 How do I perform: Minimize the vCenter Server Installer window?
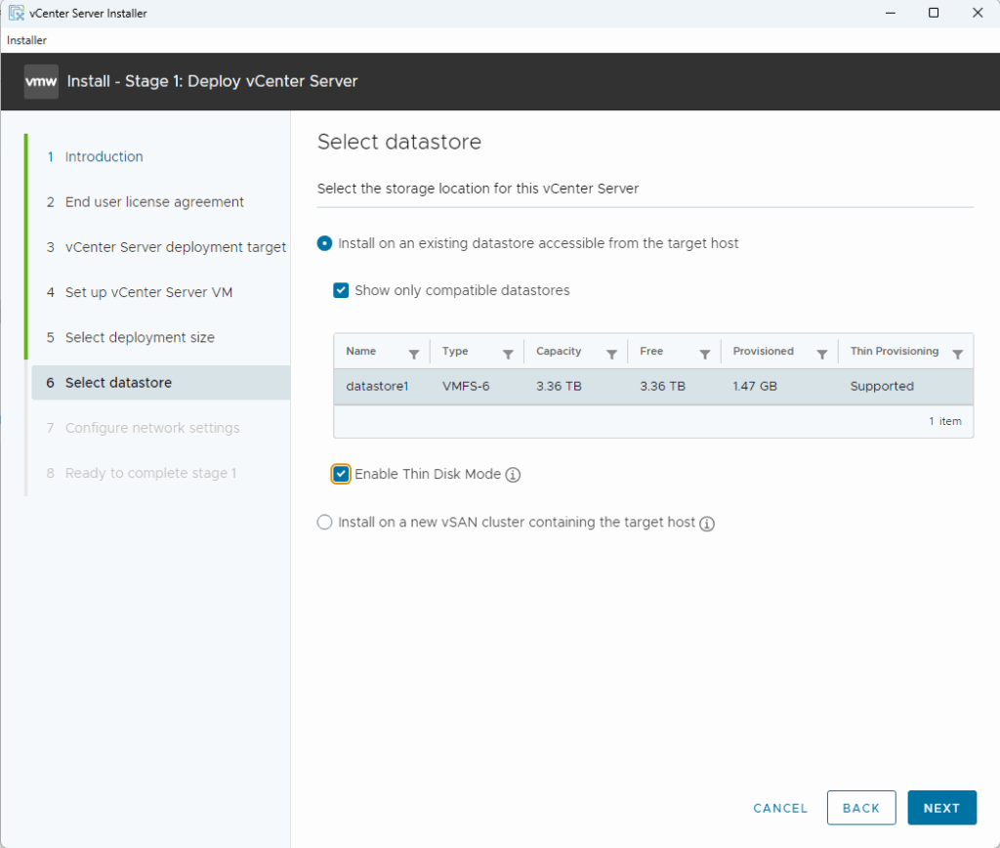tap(891, 13)
